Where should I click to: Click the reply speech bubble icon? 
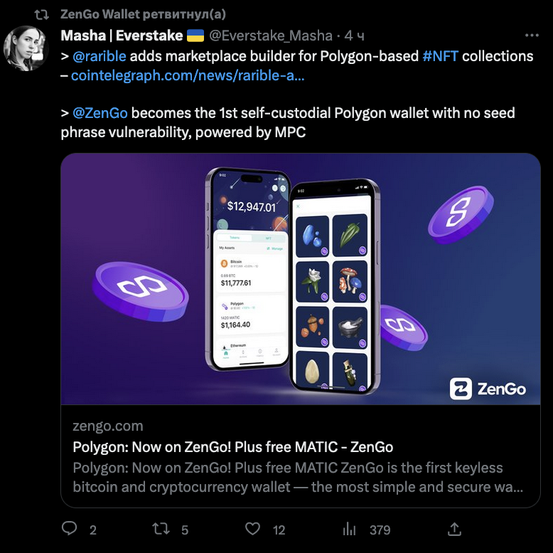click(x=70, y=529)
